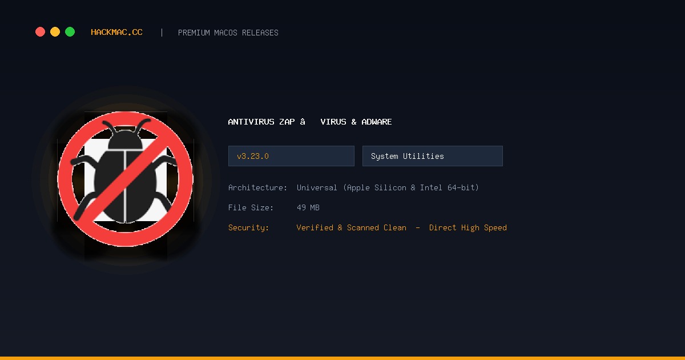Select the Universal Apple Silicon & Intel text

[388, 187]
